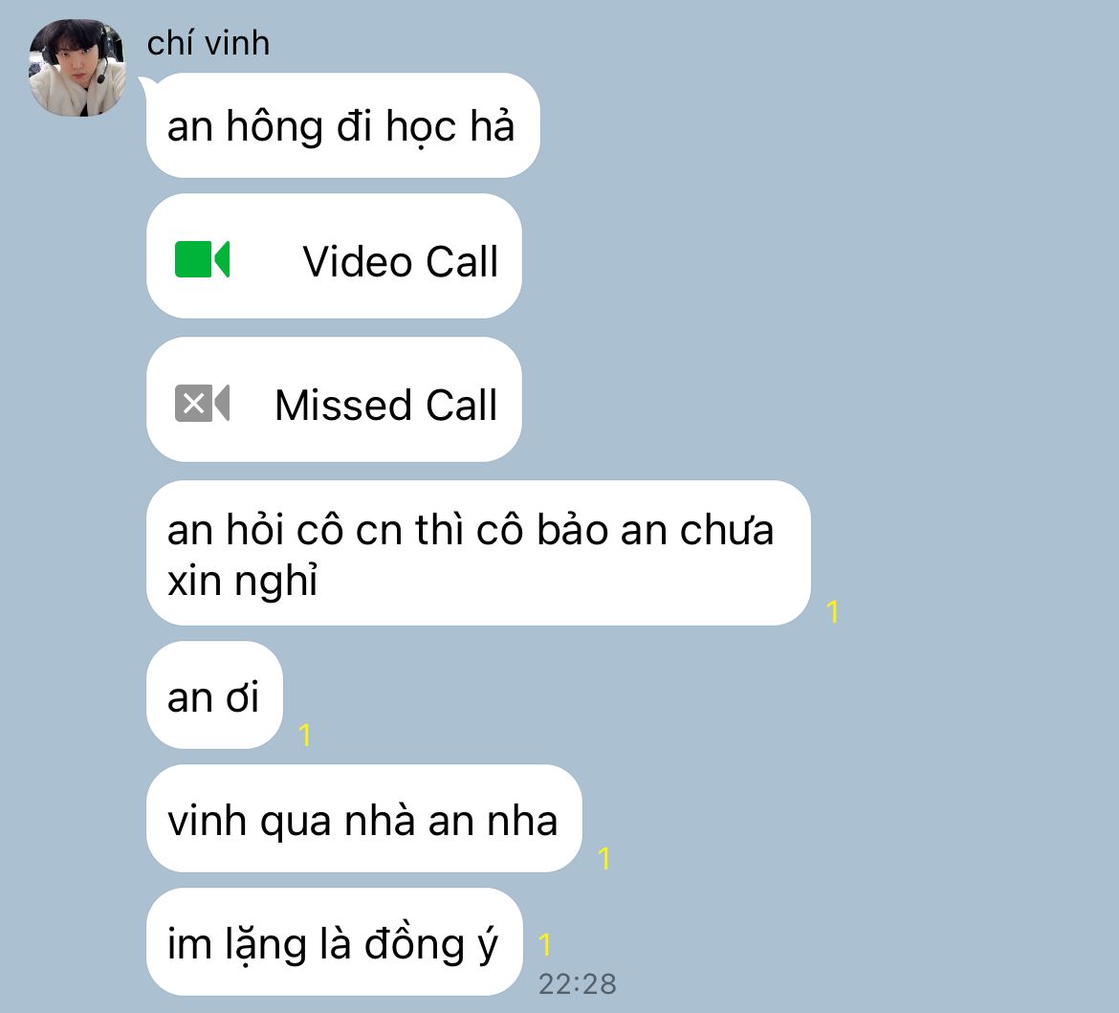Tap the empty space inside the Missed Call bubble

pyautogui.click(x=252, y=404)
